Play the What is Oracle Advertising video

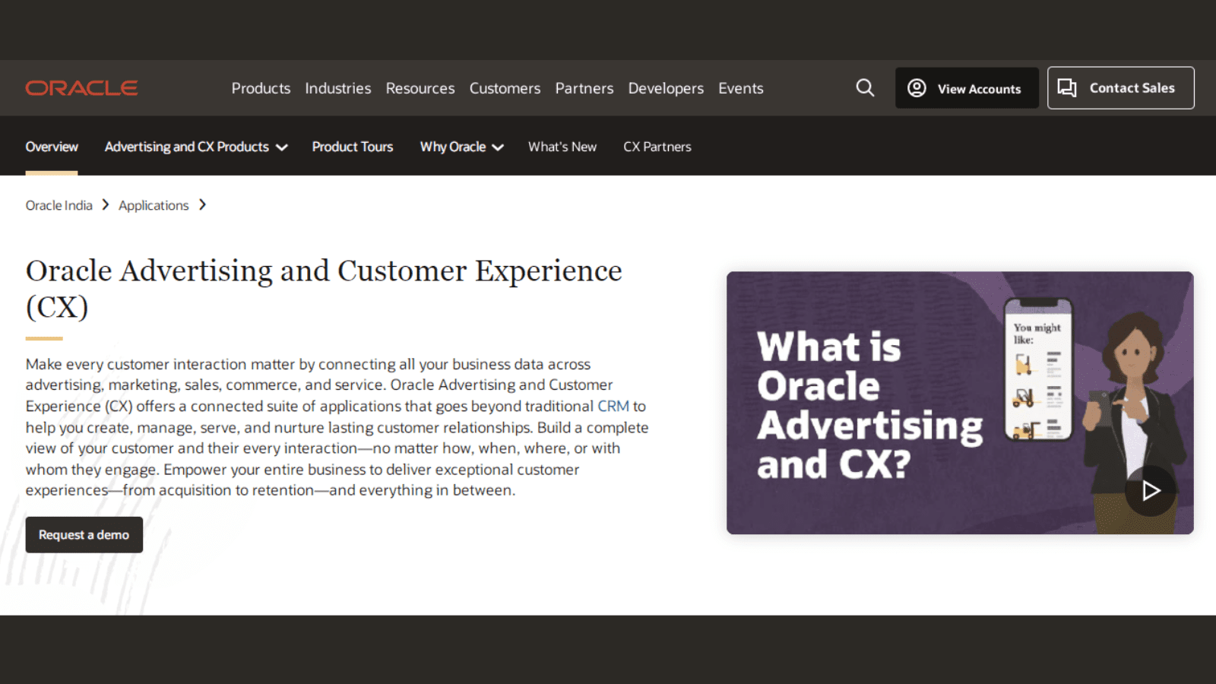point(1150,491)
